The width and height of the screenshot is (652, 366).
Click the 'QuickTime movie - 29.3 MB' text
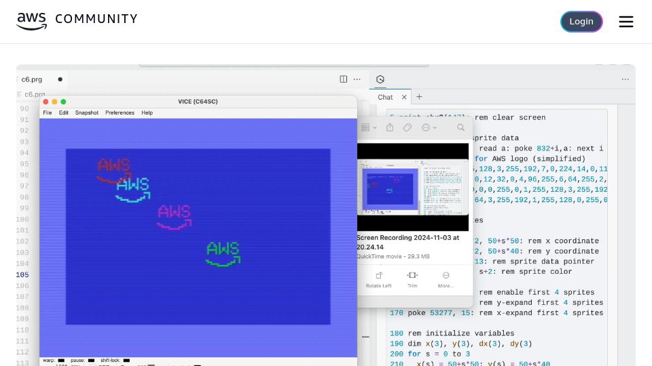point(393,256)
